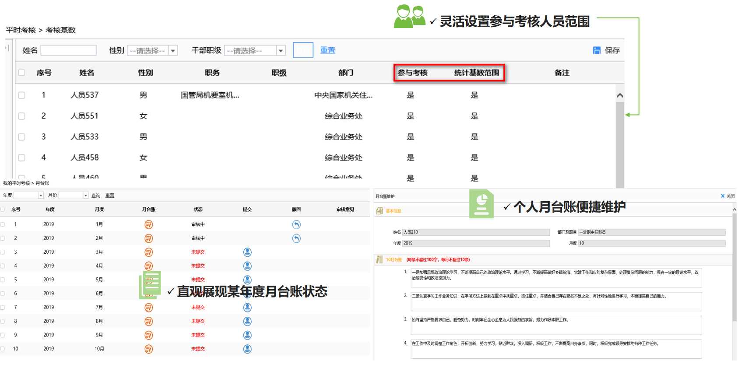Image resolution: width=738 pixels, height=385 pixels.
Task: Submit the 3月 ledger via 提交 icon
Action: coord(247,252)
